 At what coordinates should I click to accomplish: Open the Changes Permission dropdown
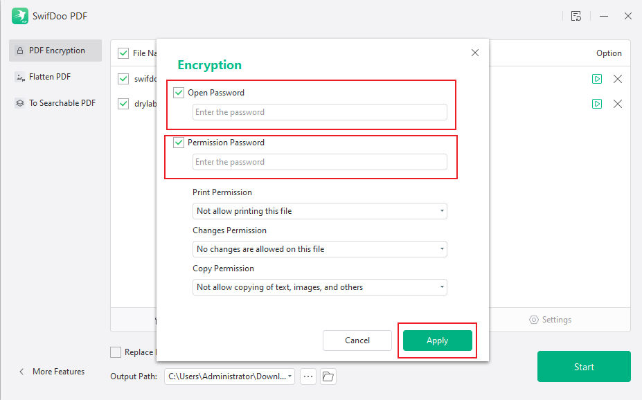click(319, 249)
